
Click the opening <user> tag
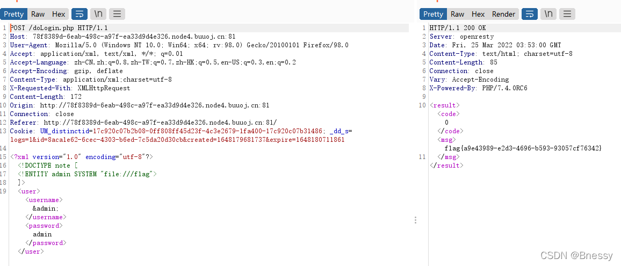(x=29, y=191)
